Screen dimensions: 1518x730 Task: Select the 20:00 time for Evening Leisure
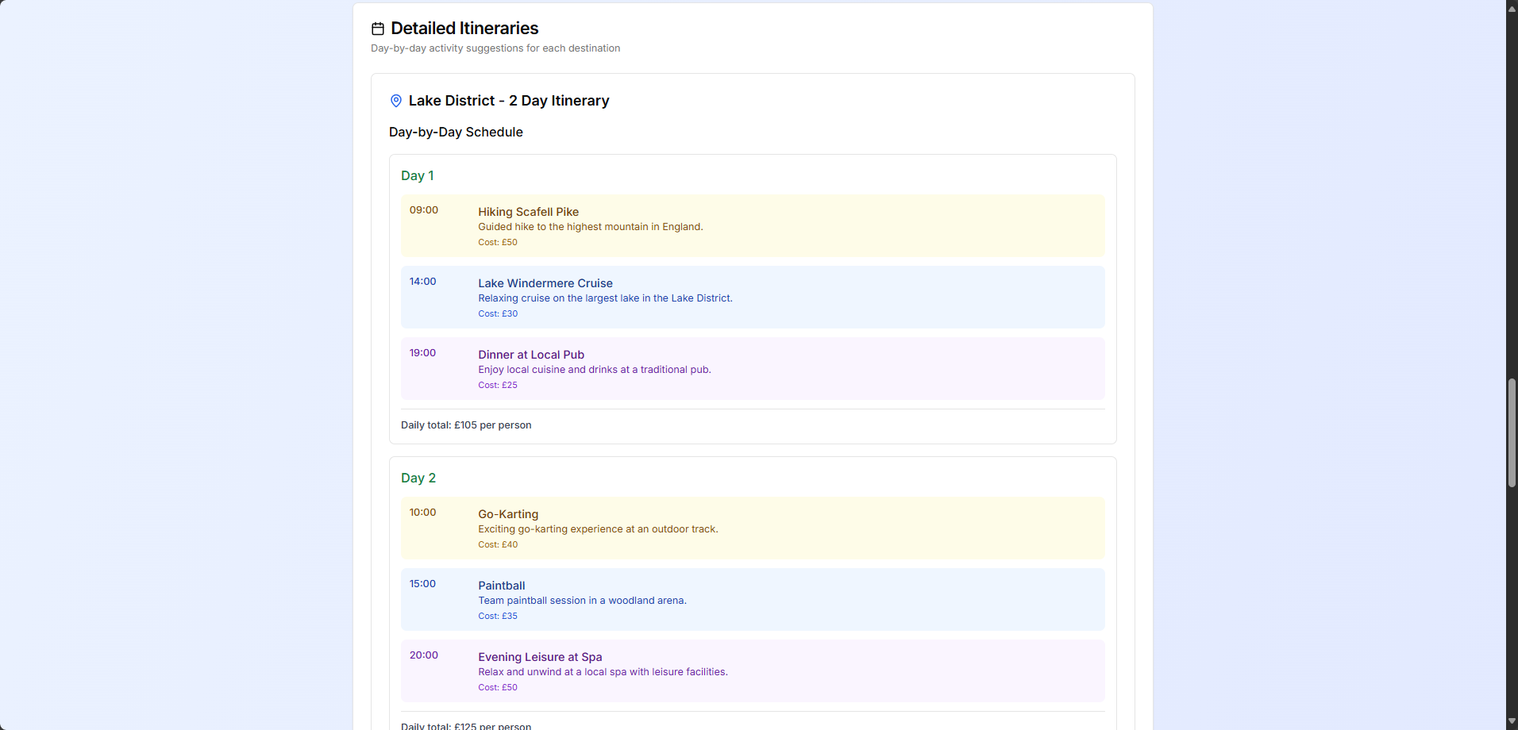click(x=423, y=655)
